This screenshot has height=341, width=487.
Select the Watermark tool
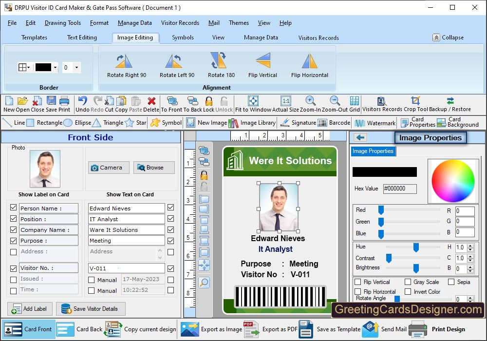coord(375,123)
